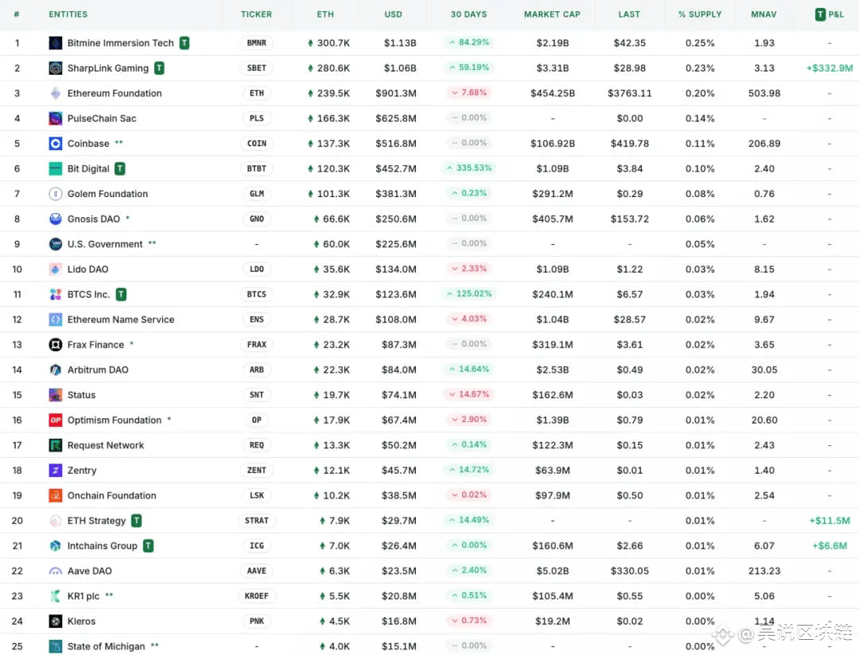Click the Bitmine Immersion Tech logo icon
This screenshot has height=655, width=859.
[x=56, y=43]
